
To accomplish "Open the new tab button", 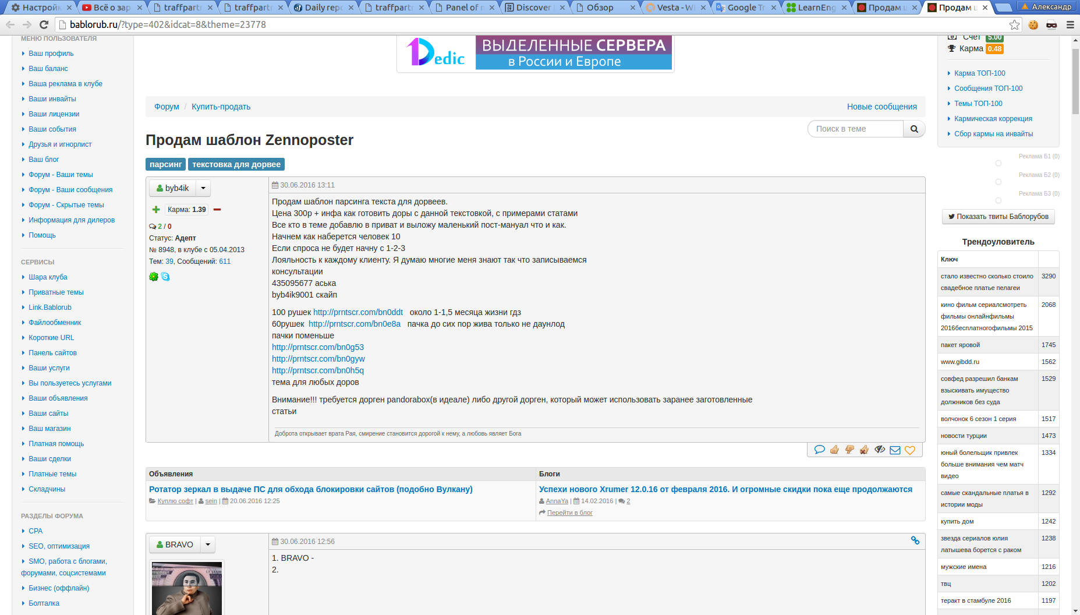I will (x=1003, y=7).
